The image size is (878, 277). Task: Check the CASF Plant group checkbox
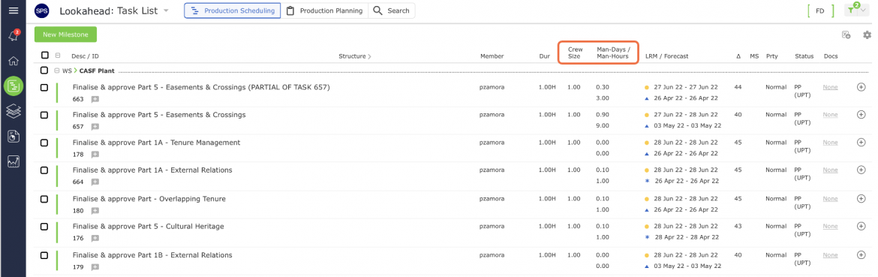coord(44,71)
